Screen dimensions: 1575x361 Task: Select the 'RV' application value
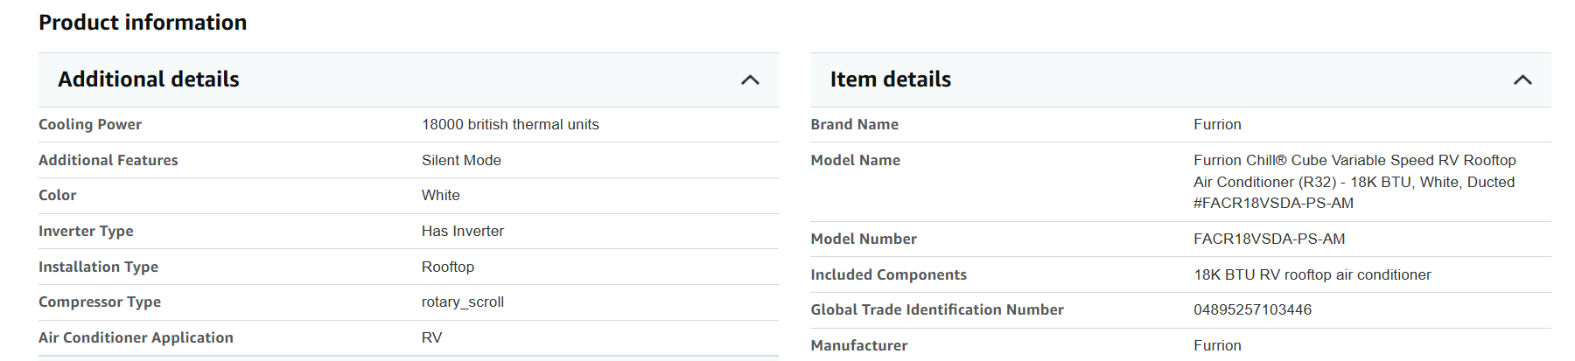pyautogui.click(x=431, y=337)
